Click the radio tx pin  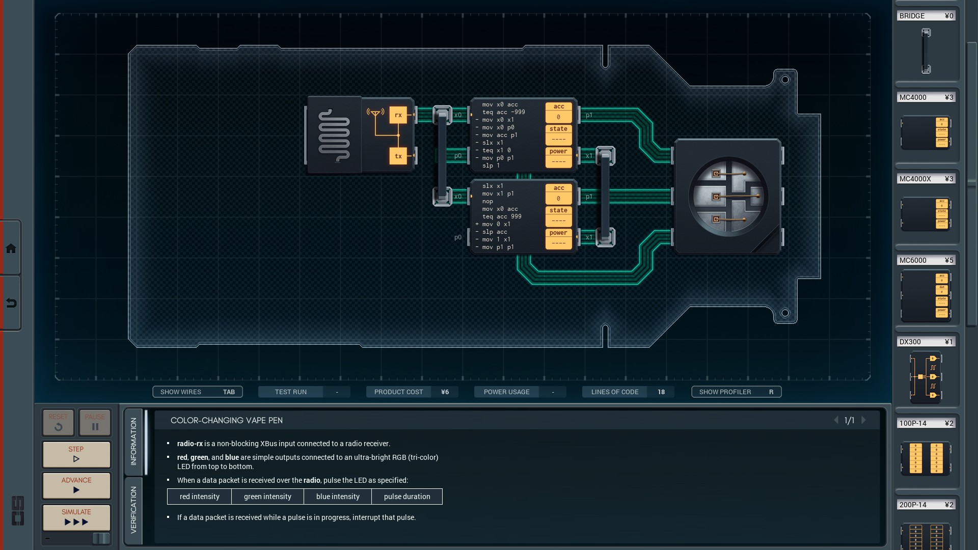coord(398,156)
